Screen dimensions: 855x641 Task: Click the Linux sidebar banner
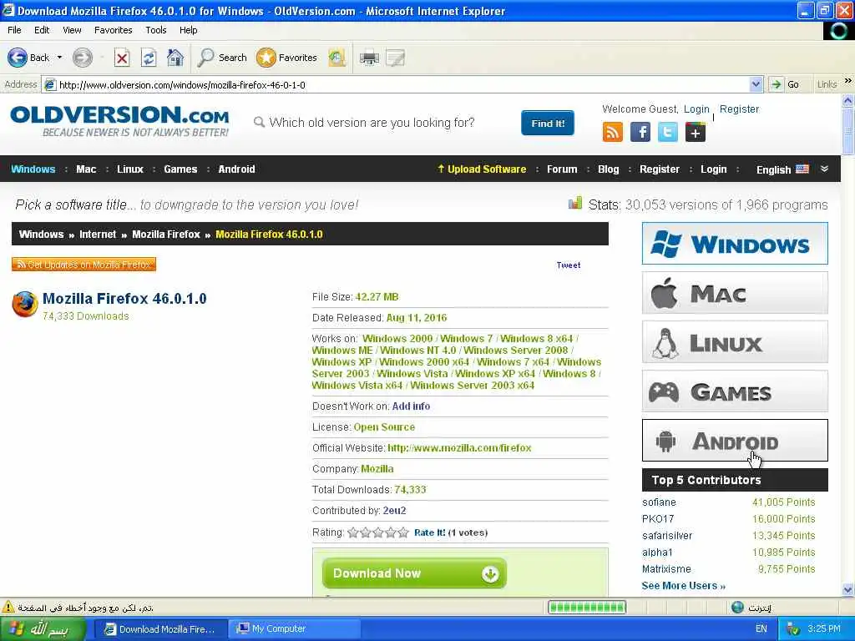(x=735, y=341)
